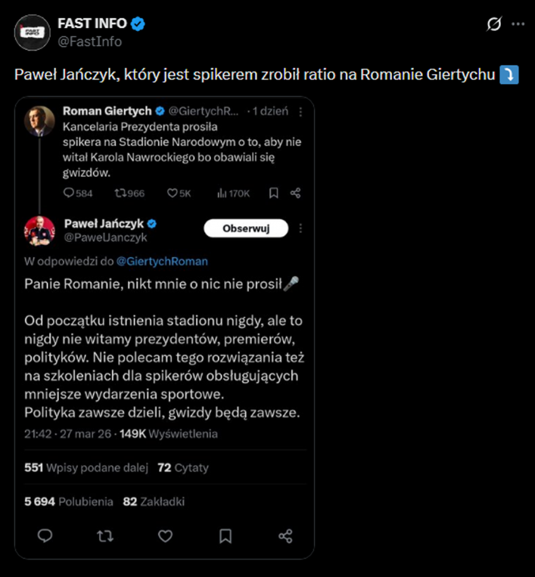This screenshot has width=535, height=577.
Task: Click the Grok icon on the FAST INFO post
Action: click(x=494, y=24)
